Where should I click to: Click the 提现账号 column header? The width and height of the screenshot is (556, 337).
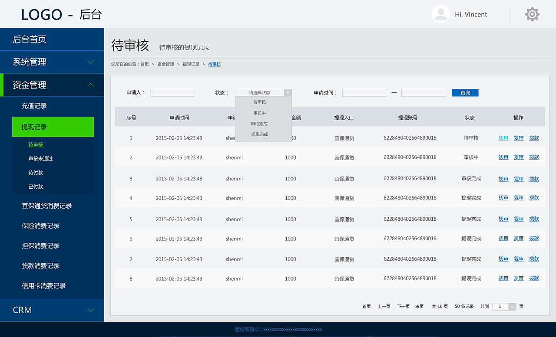coord(408,118)
